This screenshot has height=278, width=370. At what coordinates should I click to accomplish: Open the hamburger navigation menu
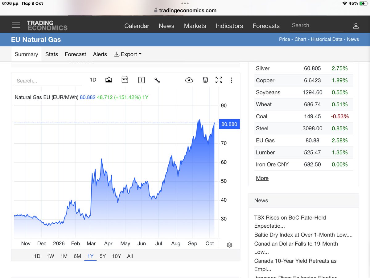tap(16, 25)
